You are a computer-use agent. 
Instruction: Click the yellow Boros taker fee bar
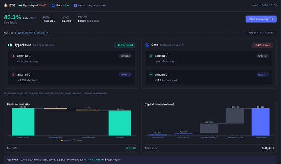pyautogui.click(x=55, y=109)
